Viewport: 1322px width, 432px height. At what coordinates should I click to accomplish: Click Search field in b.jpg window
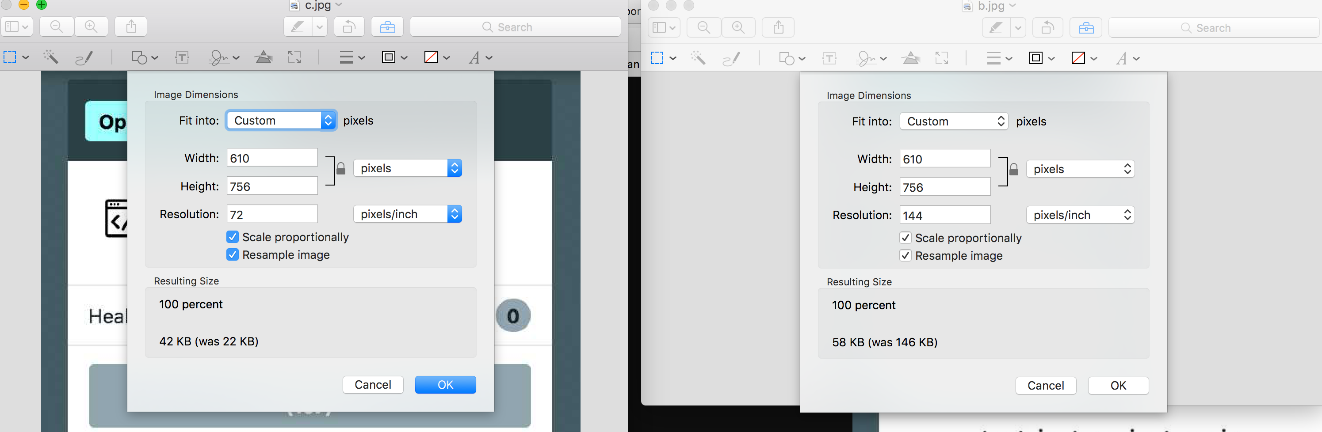coord(1214,28)
